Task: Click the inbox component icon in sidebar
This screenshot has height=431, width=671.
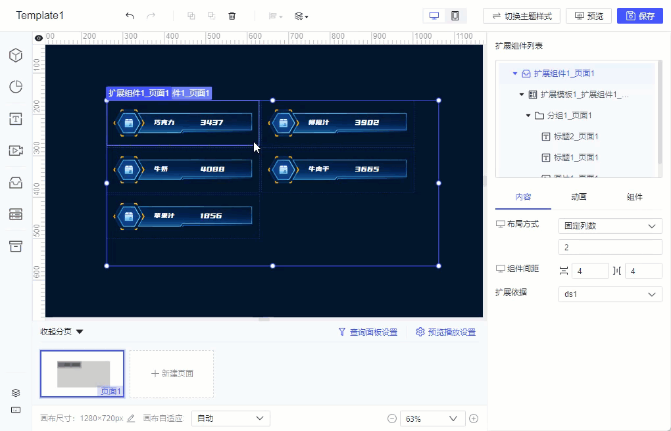Action: coord(15,183)
